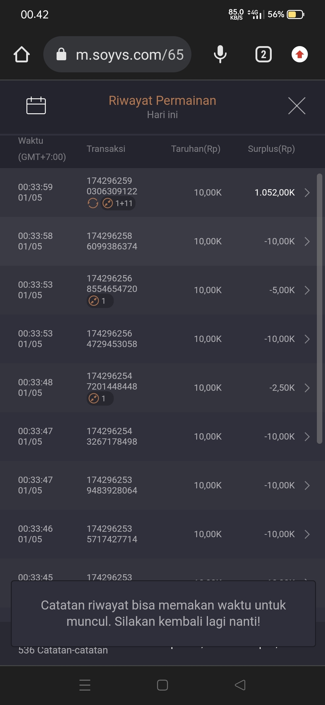The height and width of the screenshot is (705, 325).
Task: Expand the 00:33:58 transaction row chevron
Action: [307, 241]
